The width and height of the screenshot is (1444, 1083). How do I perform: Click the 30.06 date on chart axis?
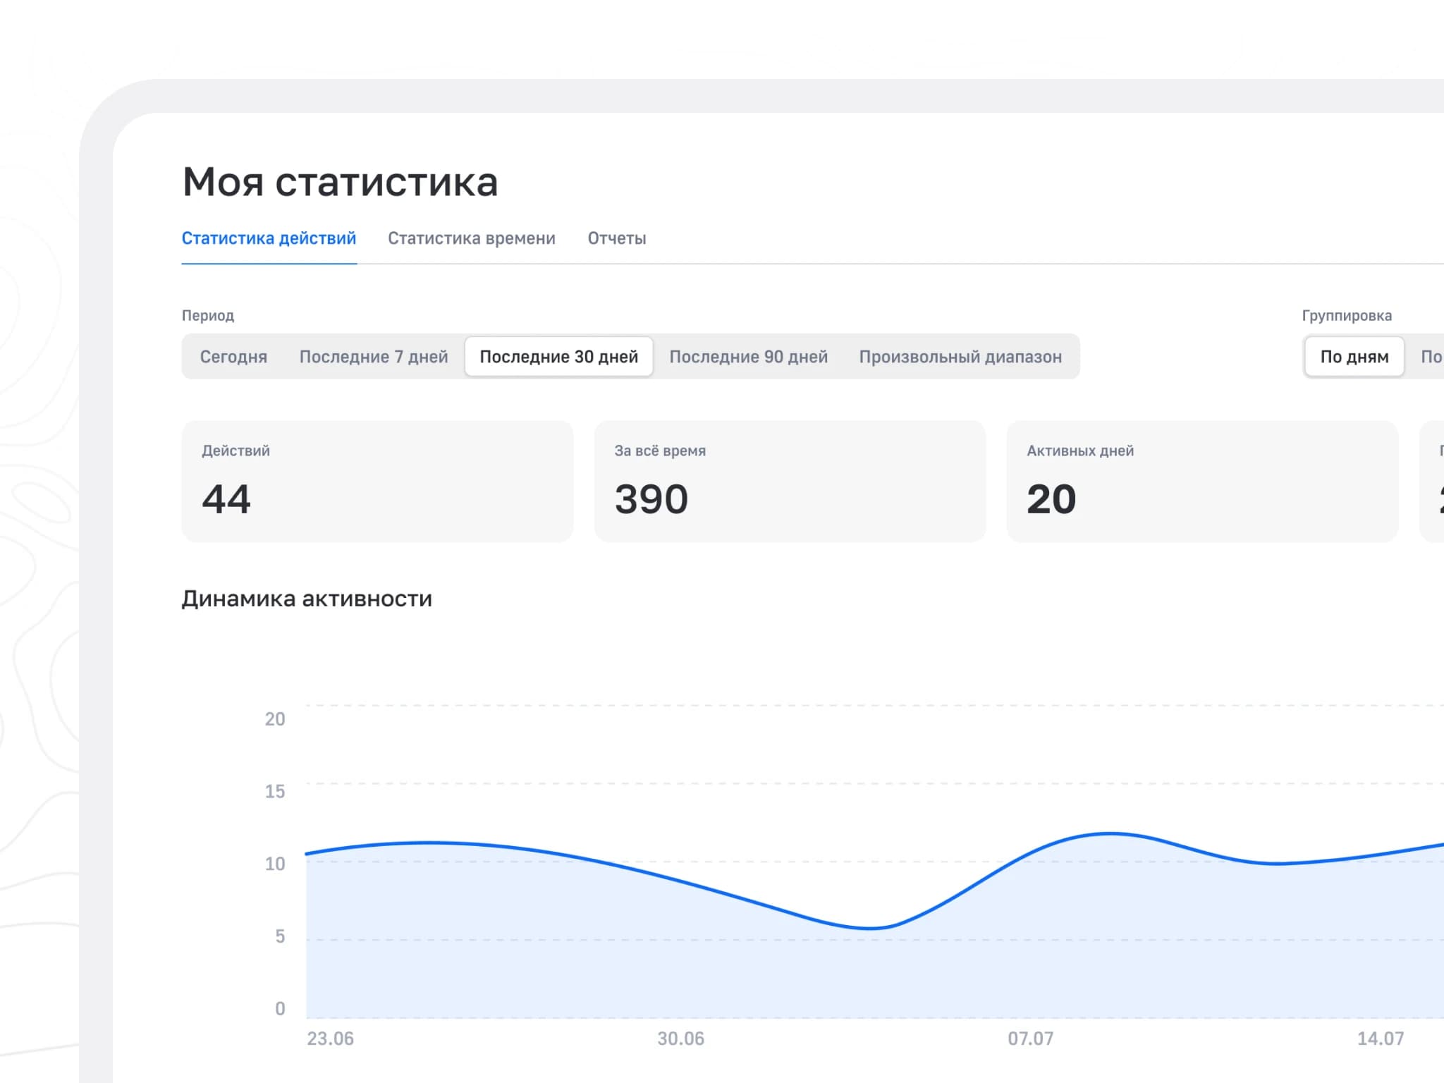point(681,1039)
